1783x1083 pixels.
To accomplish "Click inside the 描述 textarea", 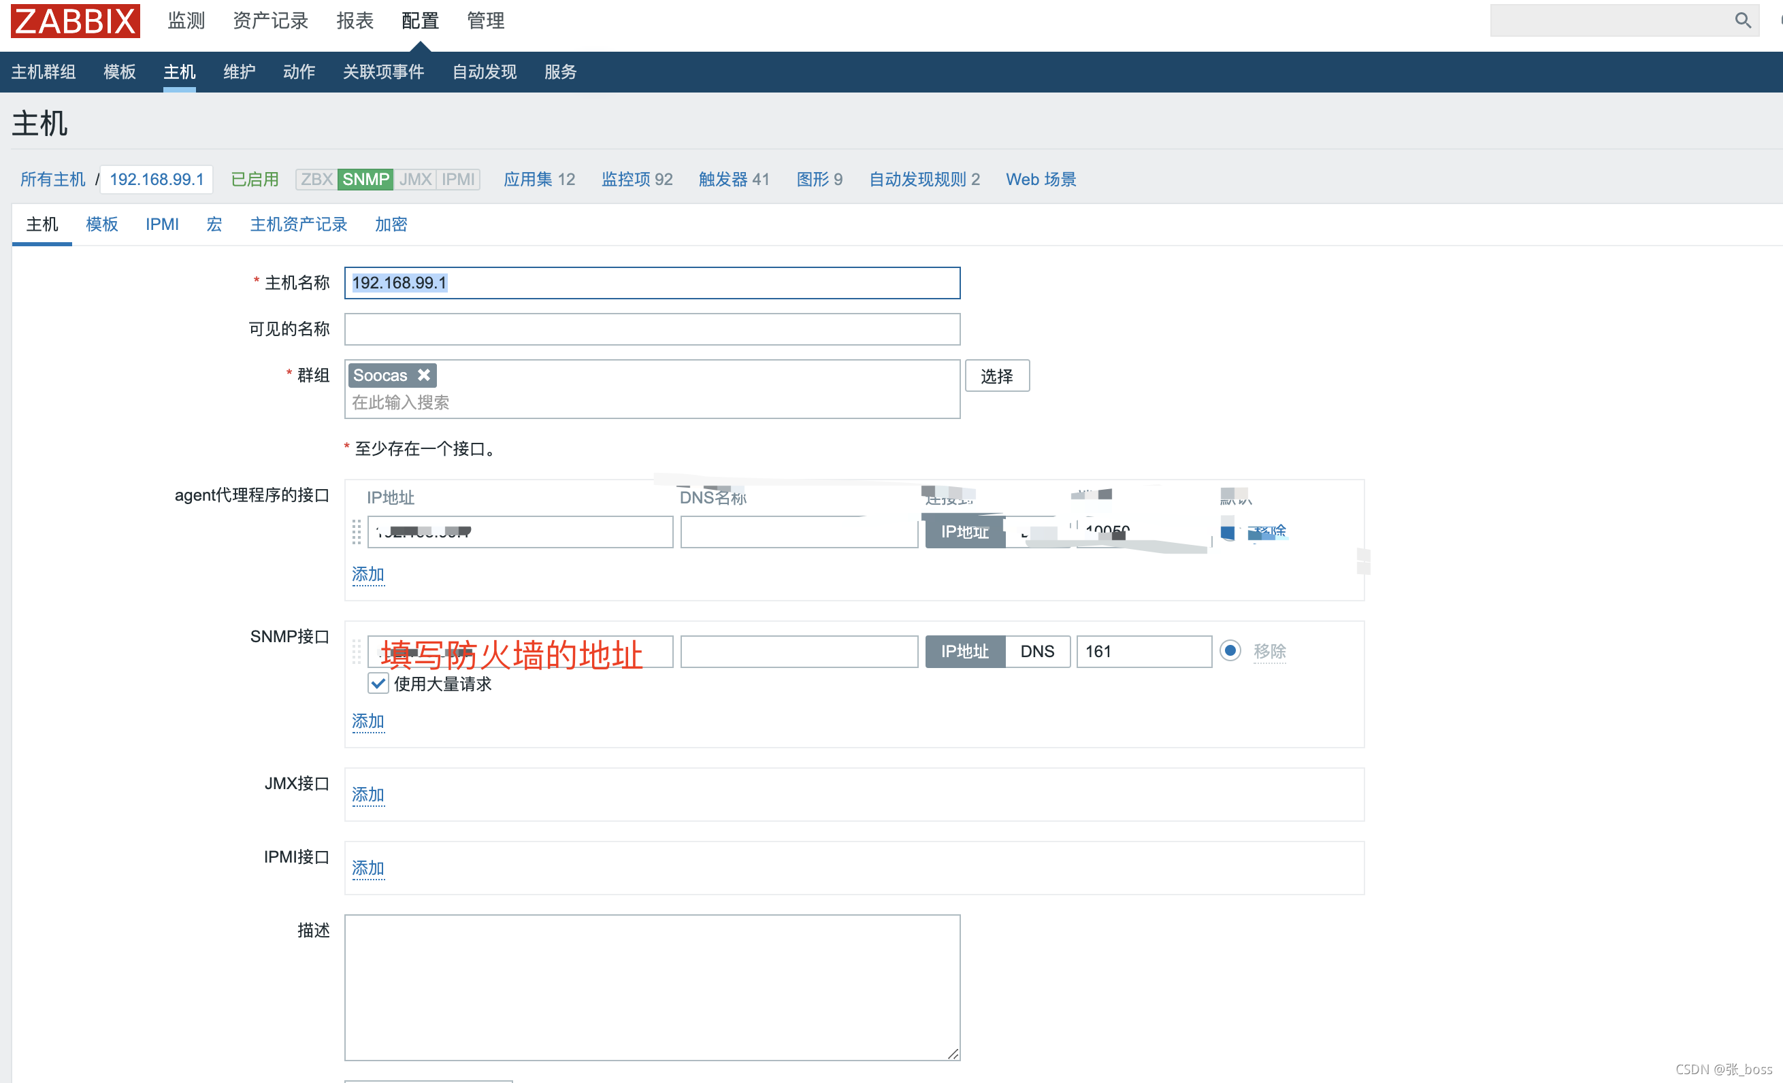I will pyautogui.click(x=652, y=987).
